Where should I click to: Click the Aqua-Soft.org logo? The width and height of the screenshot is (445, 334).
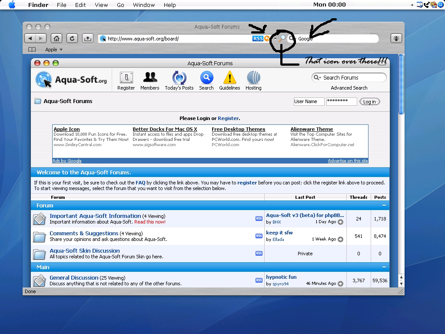71,80
